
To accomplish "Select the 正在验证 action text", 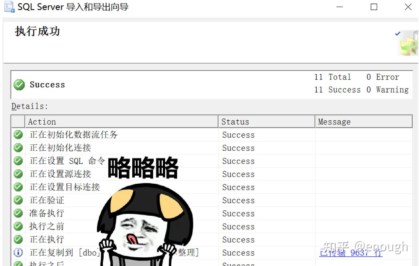I will click(x=47, y=200).
